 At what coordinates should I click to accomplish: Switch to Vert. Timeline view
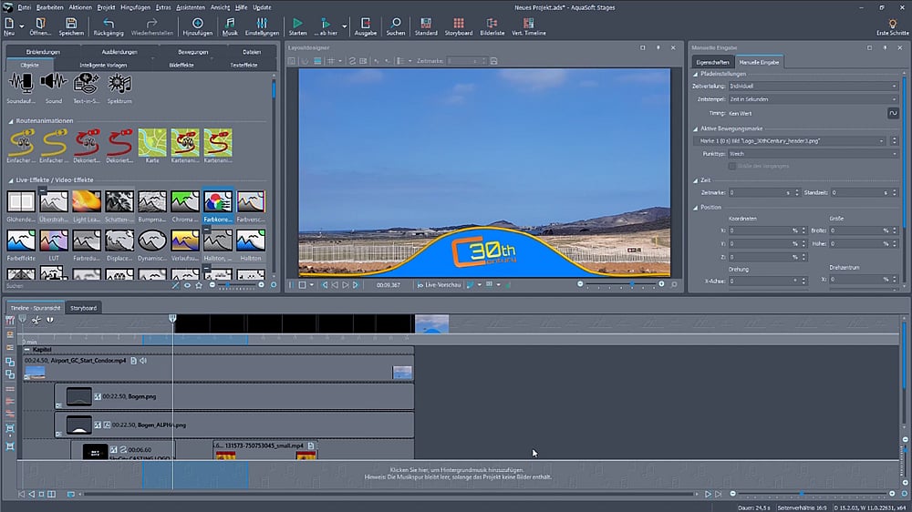[x=529, y=26]
